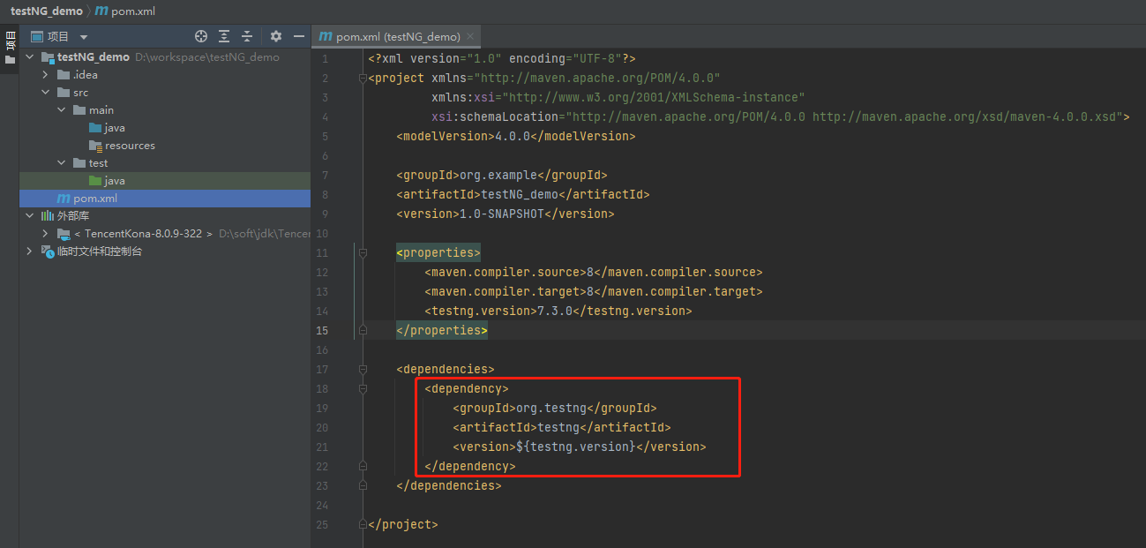The height and width of the screenshot is (548, 1146).
Task: Click the Select Opened File crosshair icon
Action: (201, 35)
